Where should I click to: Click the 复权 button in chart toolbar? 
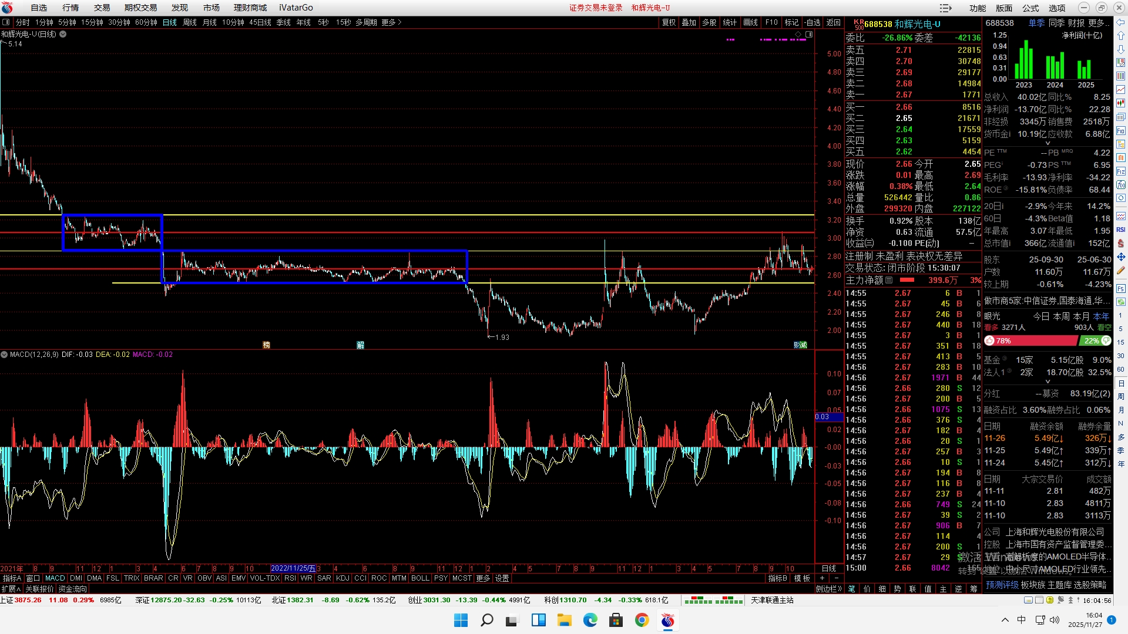669,22
